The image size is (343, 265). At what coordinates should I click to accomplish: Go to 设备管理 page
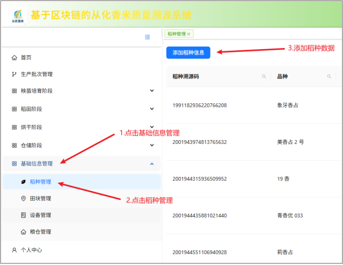click(41, 215)
